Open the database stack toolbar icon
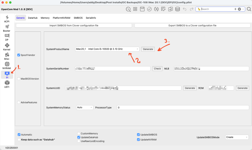 point(177,9)
